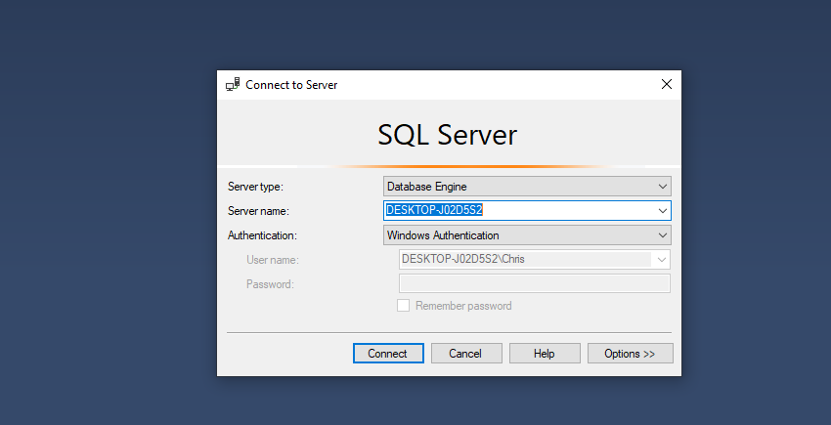Expand the Server name dropdown arrow
The width and height of the screenshot is (831, 425).
pyautogui.click(x=663, y=210)
